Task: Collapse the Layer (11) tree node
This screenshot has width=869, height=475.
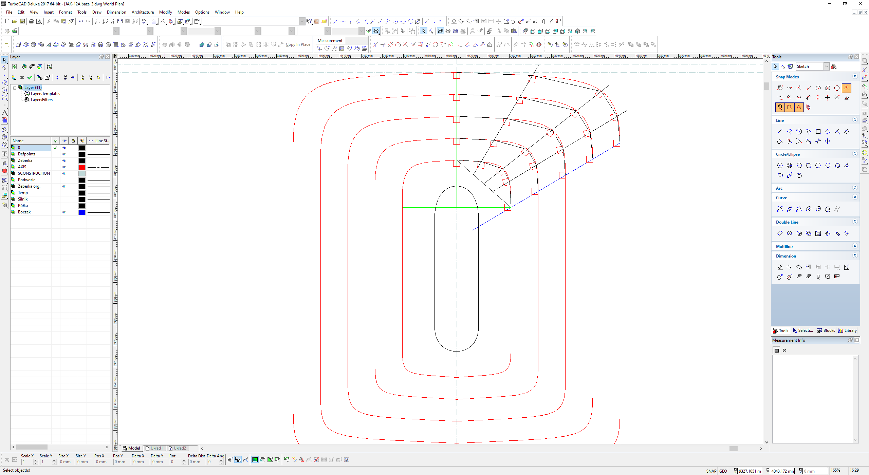Action: pos(15,88)
